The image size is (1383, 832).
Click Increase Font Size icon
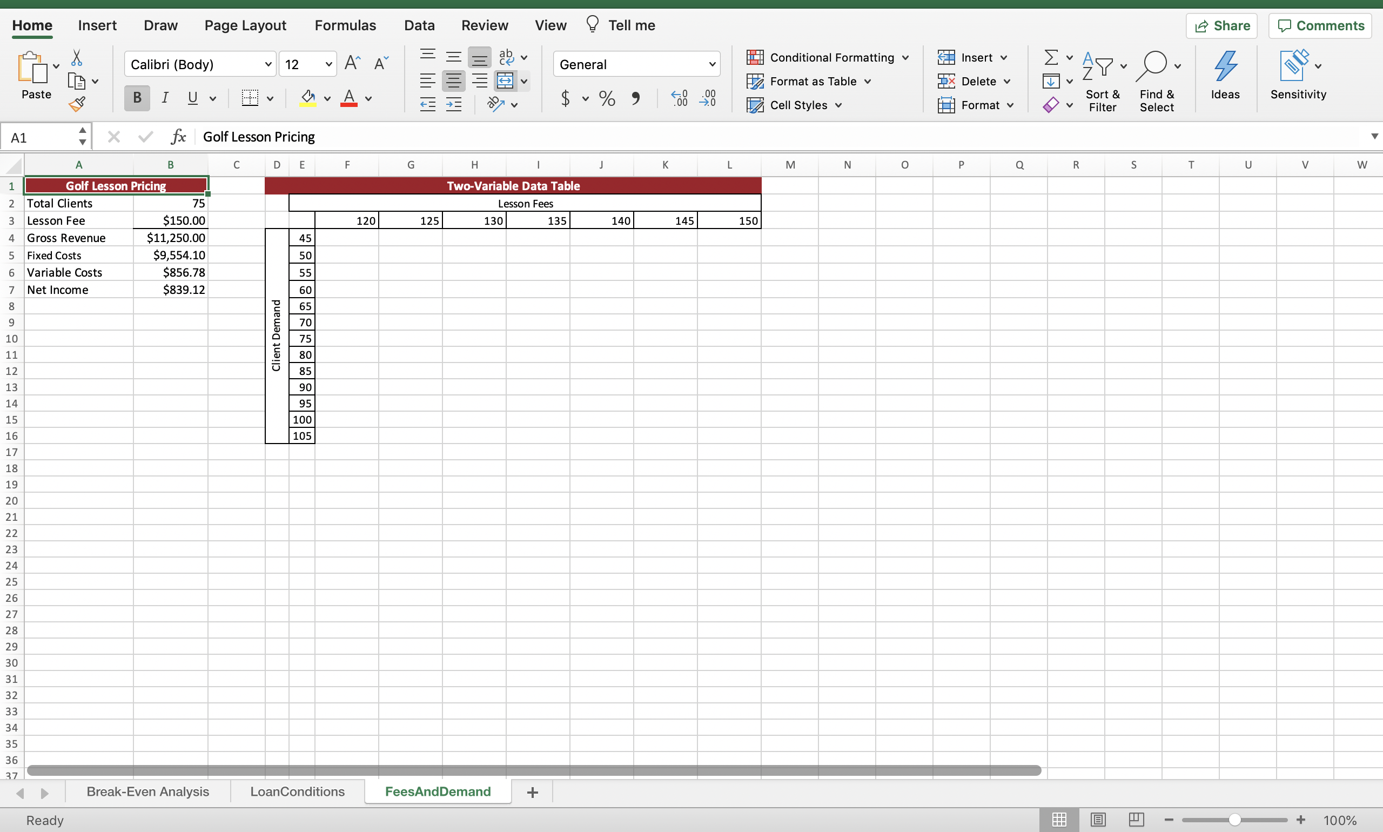353,63
